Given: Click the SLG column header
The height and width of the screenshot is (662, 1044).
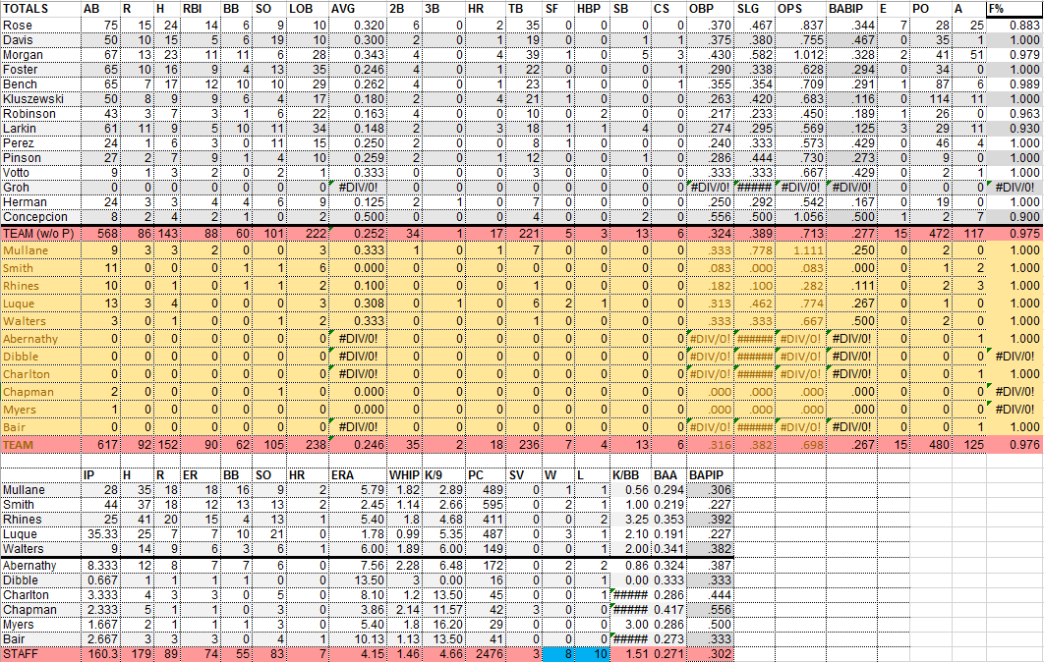Looking at the screenshot, I should coord(754,9).
